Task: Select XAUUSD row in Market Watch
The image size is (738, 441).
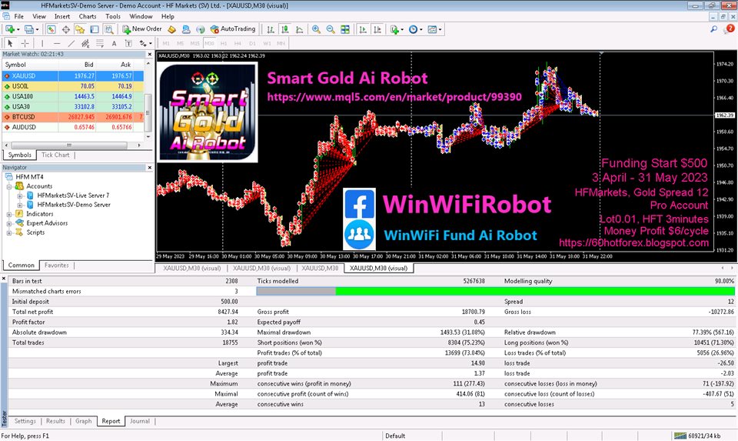Action: [73, 75]
